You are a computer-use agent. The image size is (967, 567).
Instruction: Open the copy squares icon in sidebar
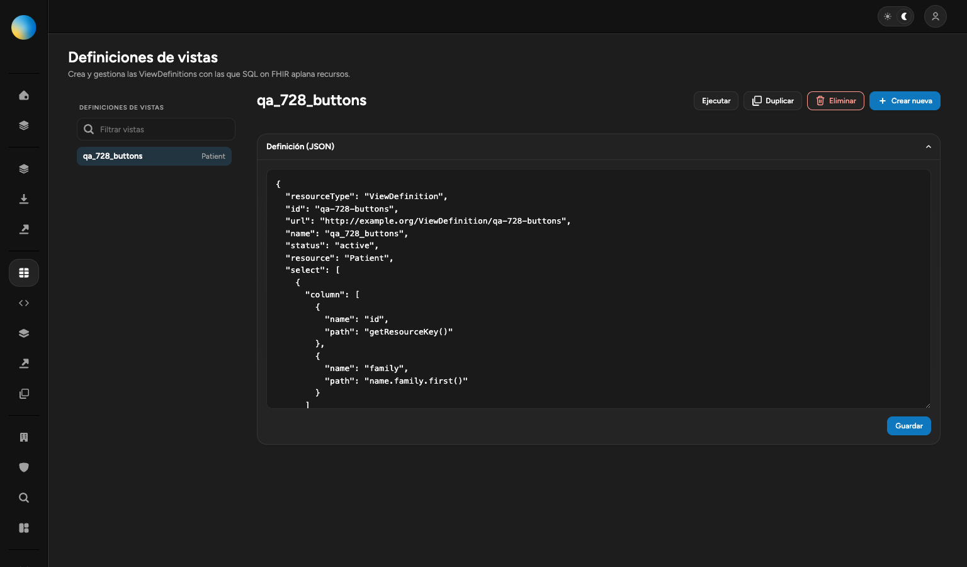[x=24, y=394]
